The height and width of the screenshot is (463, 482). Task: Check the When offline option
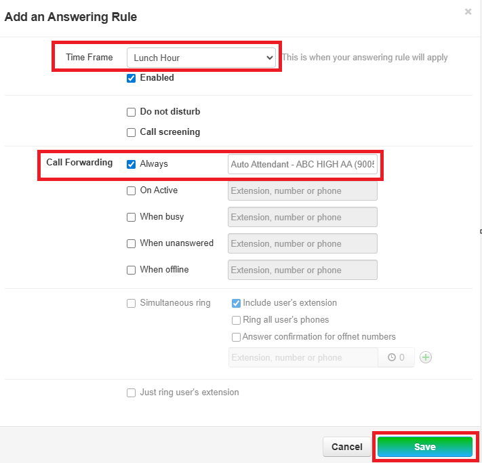pos(132,270)
